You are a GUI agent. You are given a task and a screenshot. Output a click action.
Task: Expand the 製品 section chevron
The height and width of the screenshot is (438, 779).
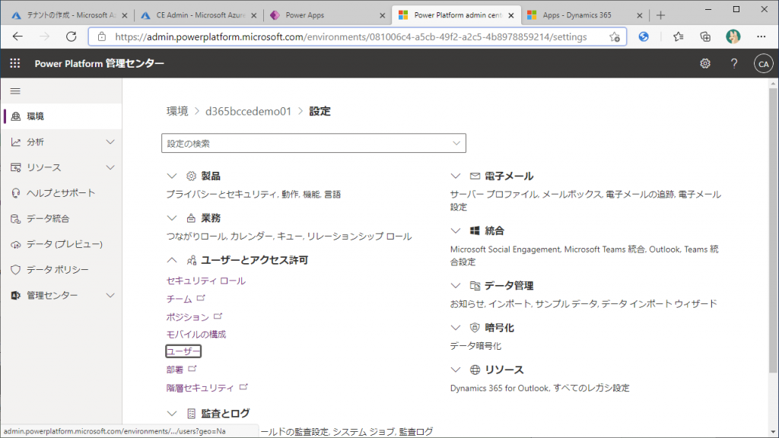[x=172, y=176]
